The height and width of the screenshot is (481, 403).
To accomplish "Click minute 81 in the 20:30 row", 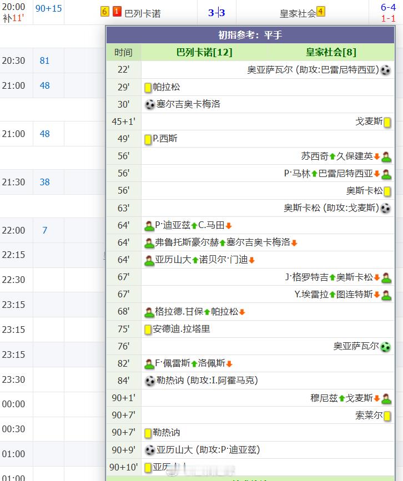I will 44,60.
